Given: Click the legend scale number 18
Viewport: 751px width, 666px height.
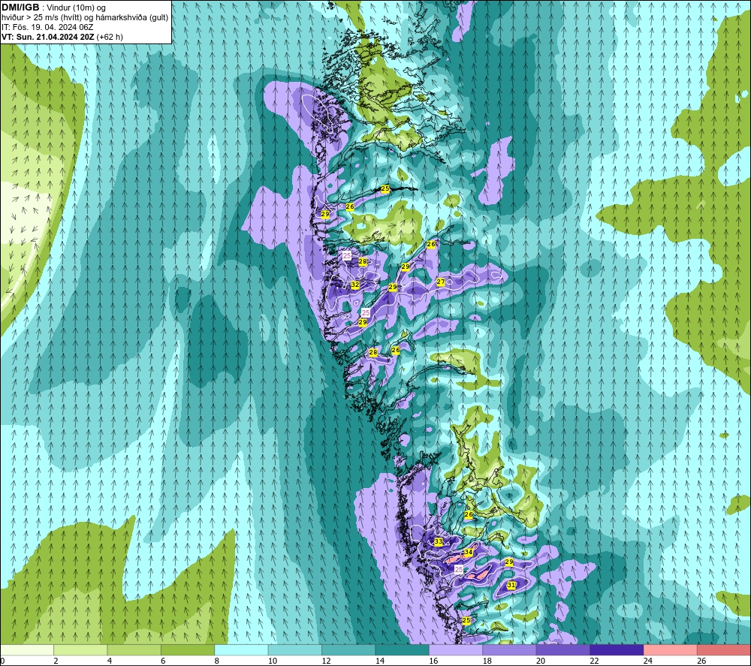Looking at the screenshot, I should point(487,661).
